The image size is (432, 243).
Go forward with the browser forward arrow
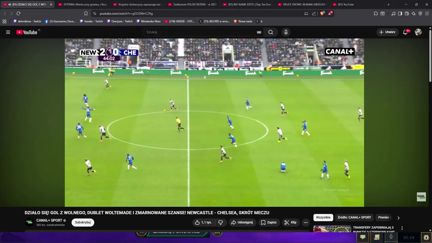(11, 13)
